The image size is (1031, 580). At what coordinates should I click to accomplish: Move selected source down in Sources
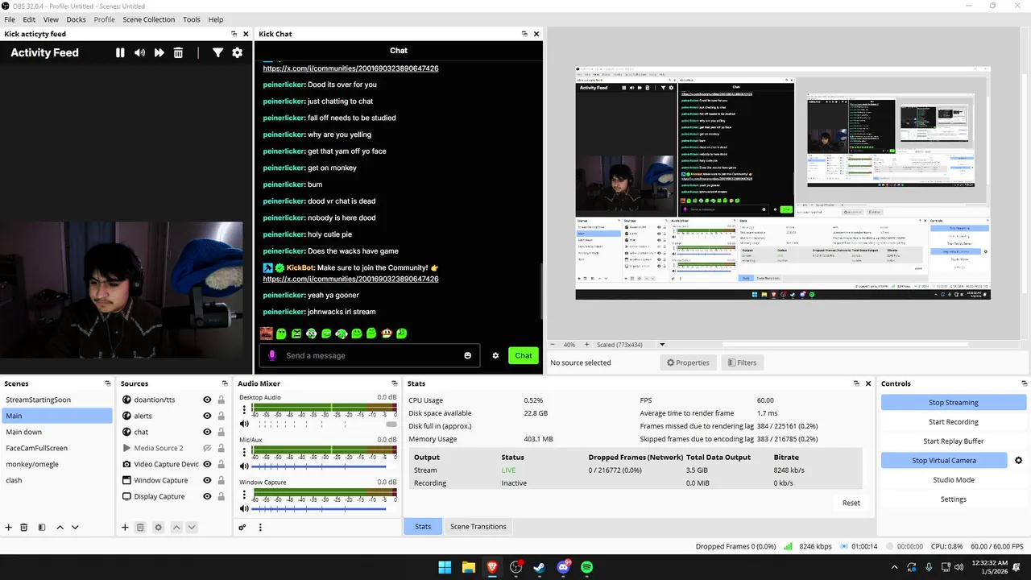(192, 528)
